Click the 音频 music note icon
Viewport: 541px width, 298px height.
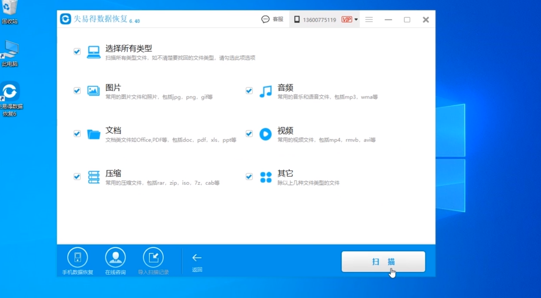point(265,90)
